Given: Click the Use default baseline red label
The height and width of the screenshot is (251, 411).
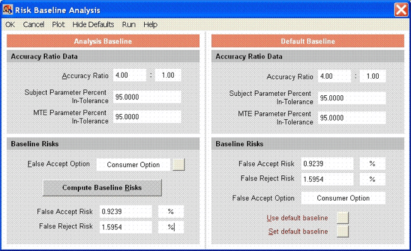Looking at the screenshot, I should coord(297,218).
